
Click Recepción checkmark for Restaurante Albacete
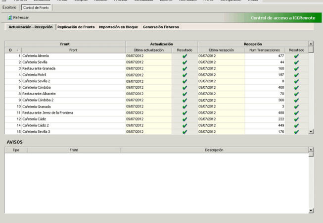pos(296,94)
